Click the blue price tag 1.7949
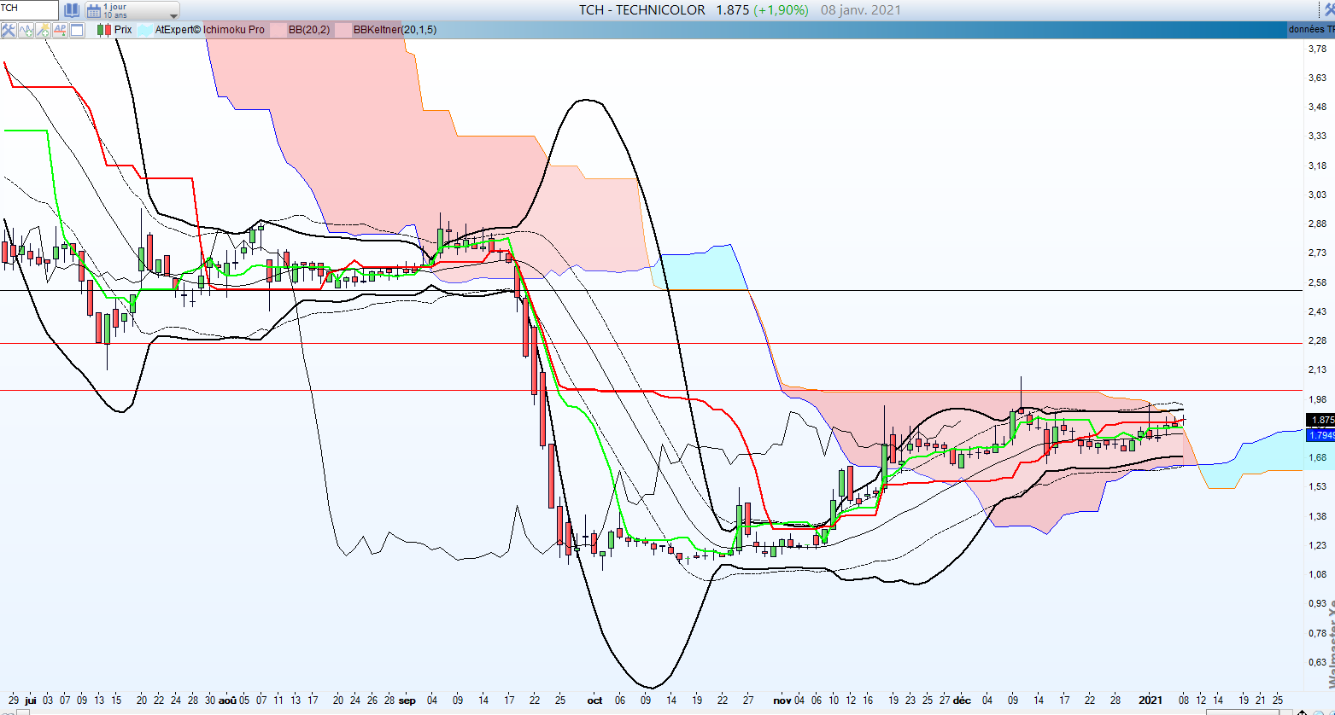 1320,435
